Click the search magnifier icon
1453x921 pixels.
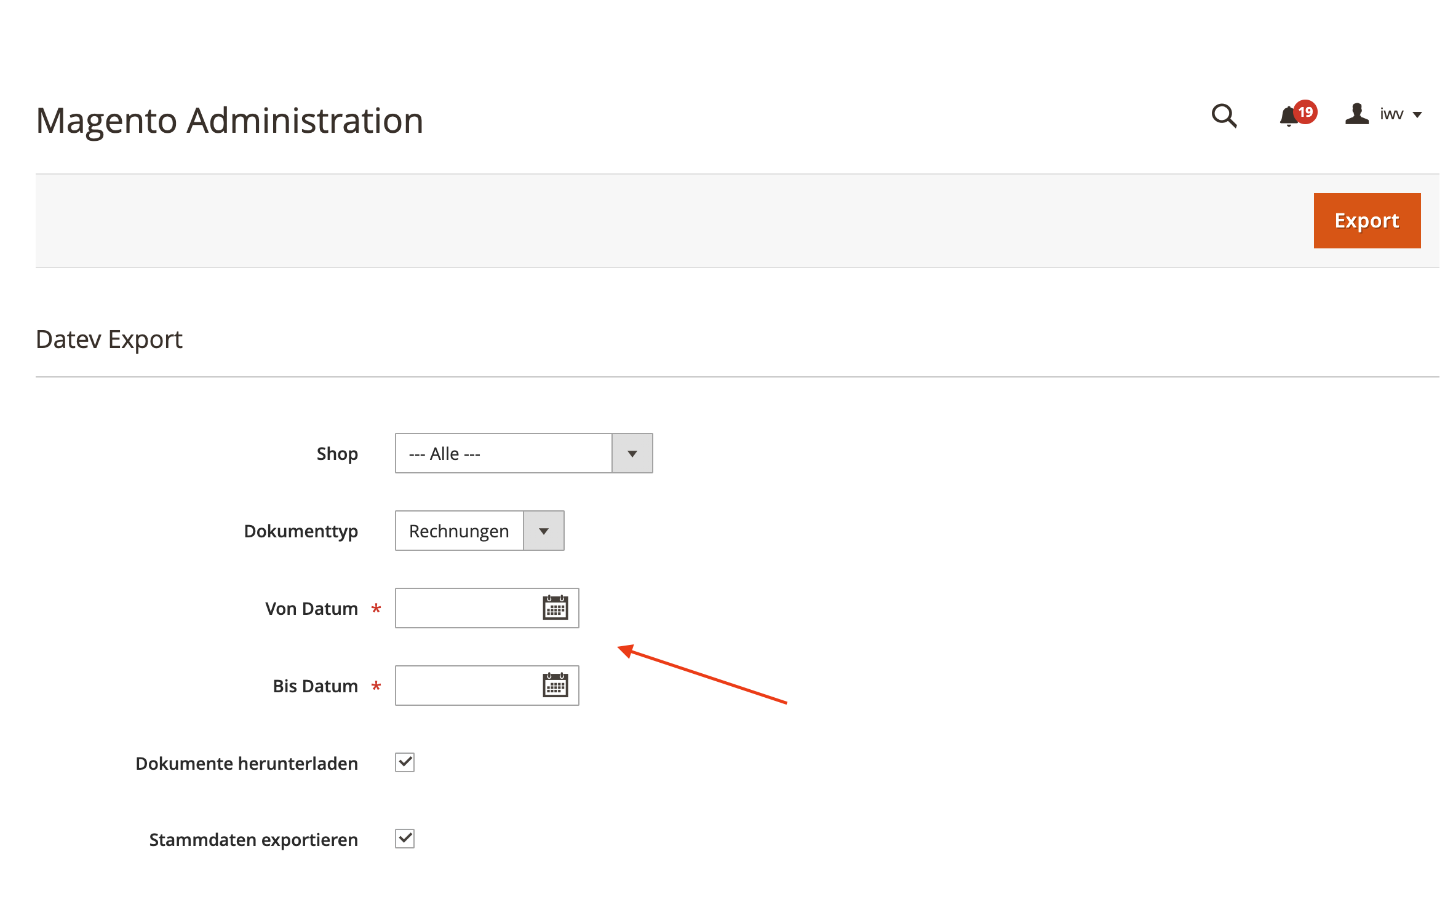[1224, 116]
